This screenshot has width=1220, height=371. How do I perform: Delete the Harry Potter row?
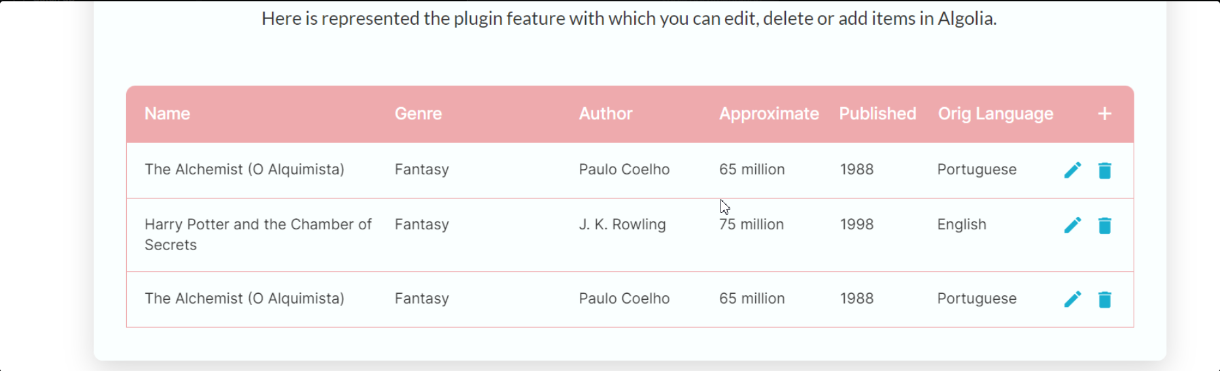click(x=1105, y=225)
